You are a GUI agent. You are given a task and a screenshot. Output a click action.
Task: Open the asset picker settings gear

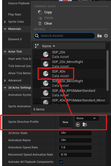point(106,36)
